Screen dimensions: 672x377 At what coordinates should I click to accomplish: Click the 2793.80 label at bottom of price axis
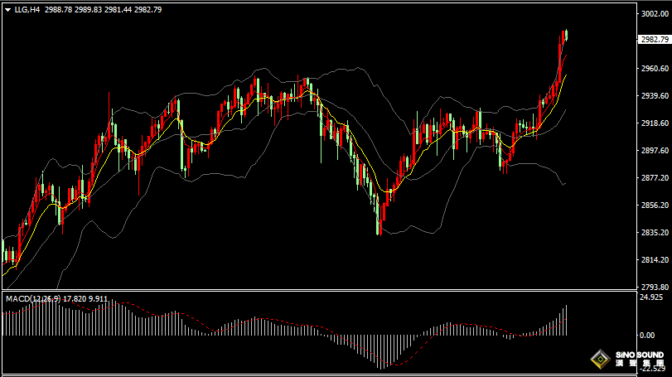tap(654, 288)
